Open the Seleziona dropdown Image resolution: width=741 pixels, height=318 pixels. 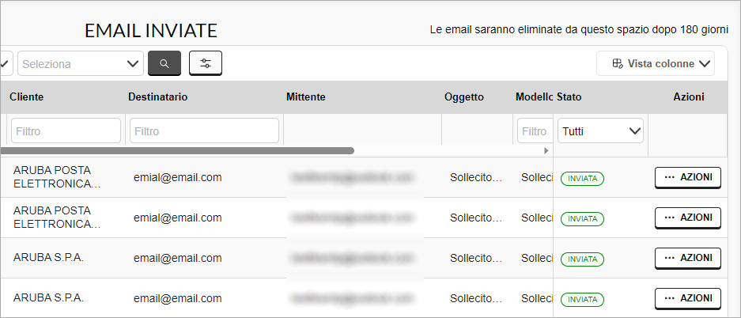coord(81,64)
